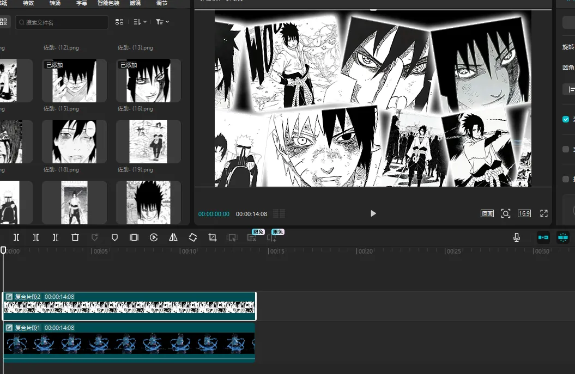Start voice recording with microphone icon
575x374 pixels.
(517, 237)
